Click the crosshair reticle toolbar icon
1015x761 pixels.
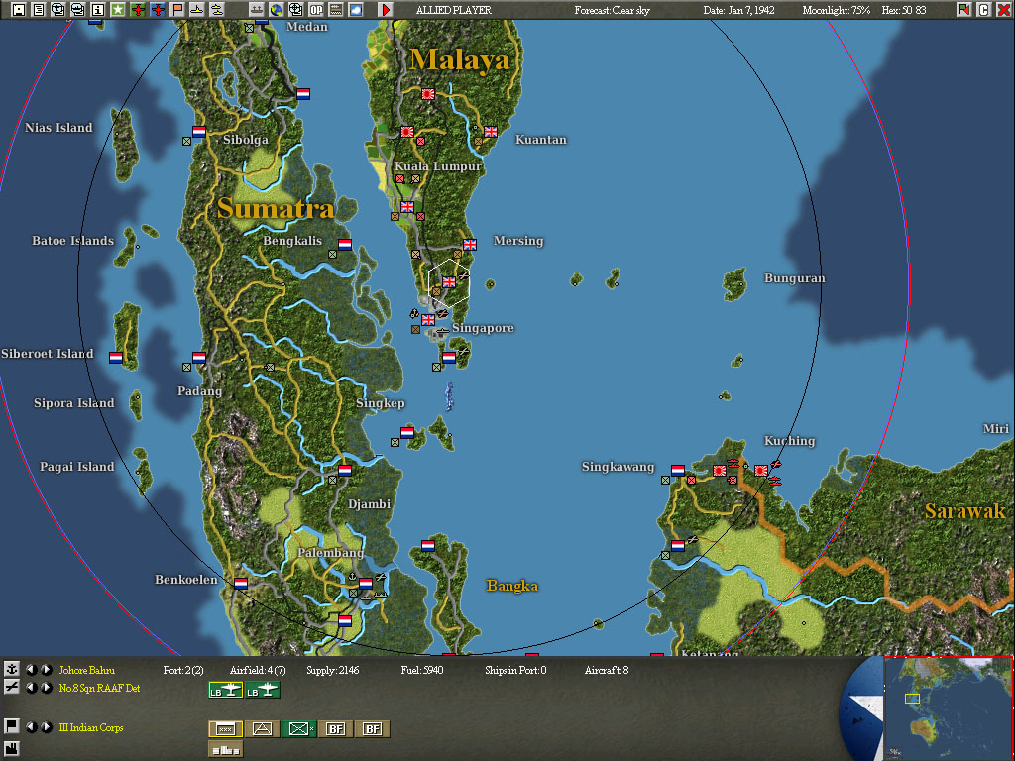point(296,10)
